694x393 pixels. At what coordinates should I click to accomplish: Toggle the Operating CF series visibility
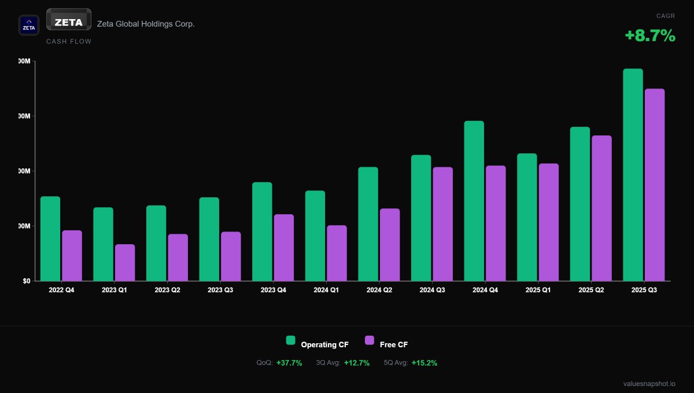click(x=317, y=343)
